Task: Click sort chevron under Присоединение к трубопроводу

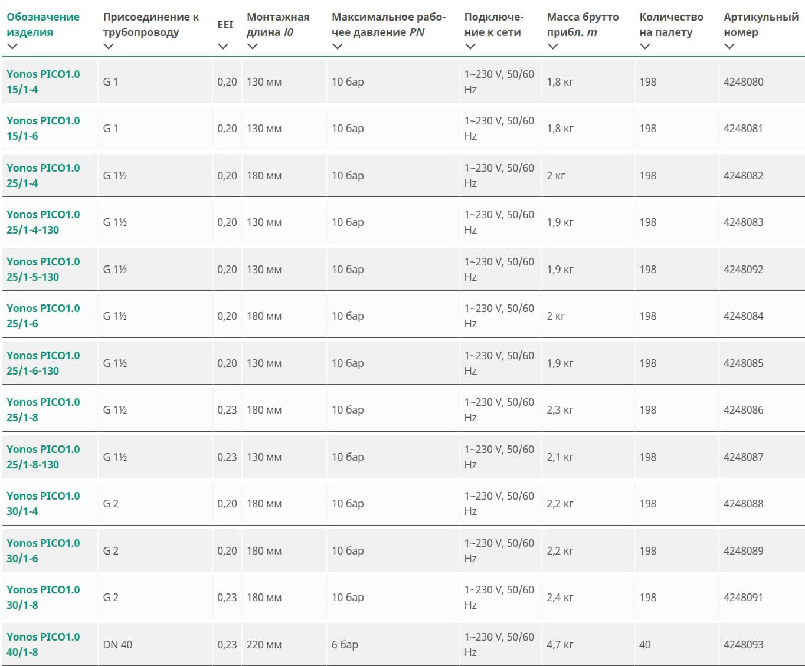Action: pos(109,46)
